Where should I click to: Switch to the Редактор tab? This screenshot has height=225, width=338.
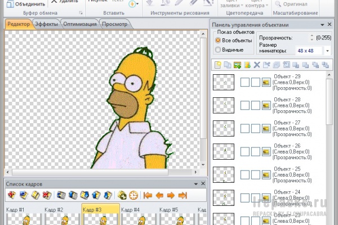point(19,24)
